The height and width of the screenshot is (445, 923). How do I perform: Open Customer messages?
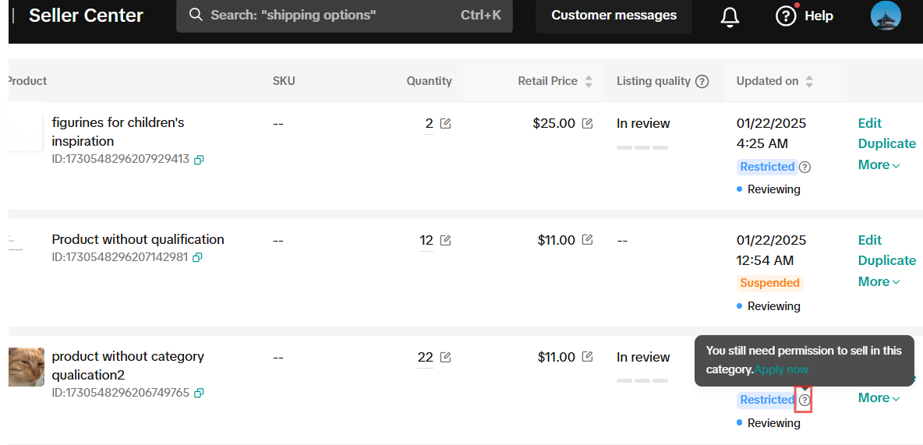(x=614, y=16)
